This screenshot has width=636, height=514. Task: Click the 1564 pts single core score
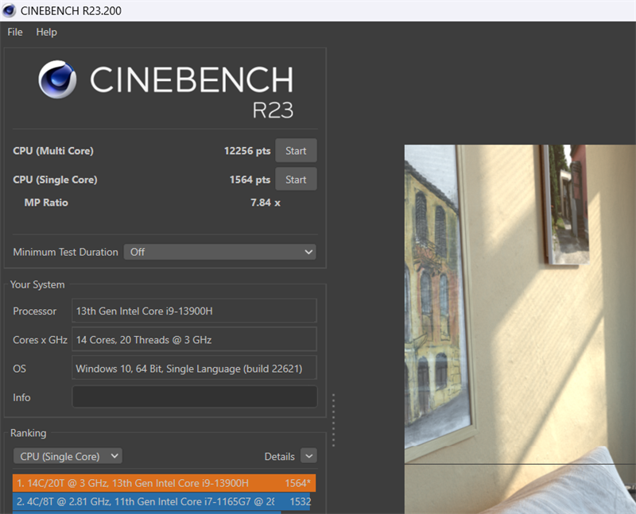click(x=250, y=180)
